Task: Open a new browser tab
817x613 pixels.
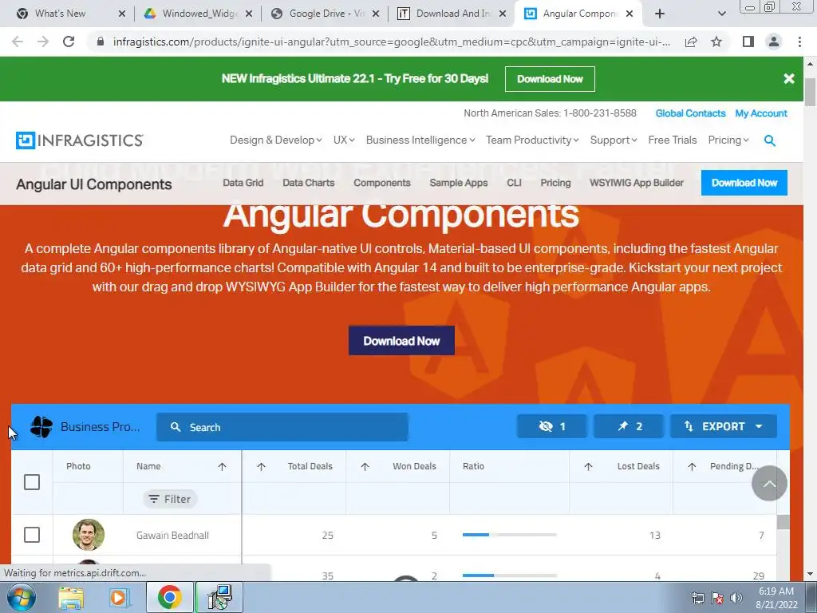Action: pos(660,14)
